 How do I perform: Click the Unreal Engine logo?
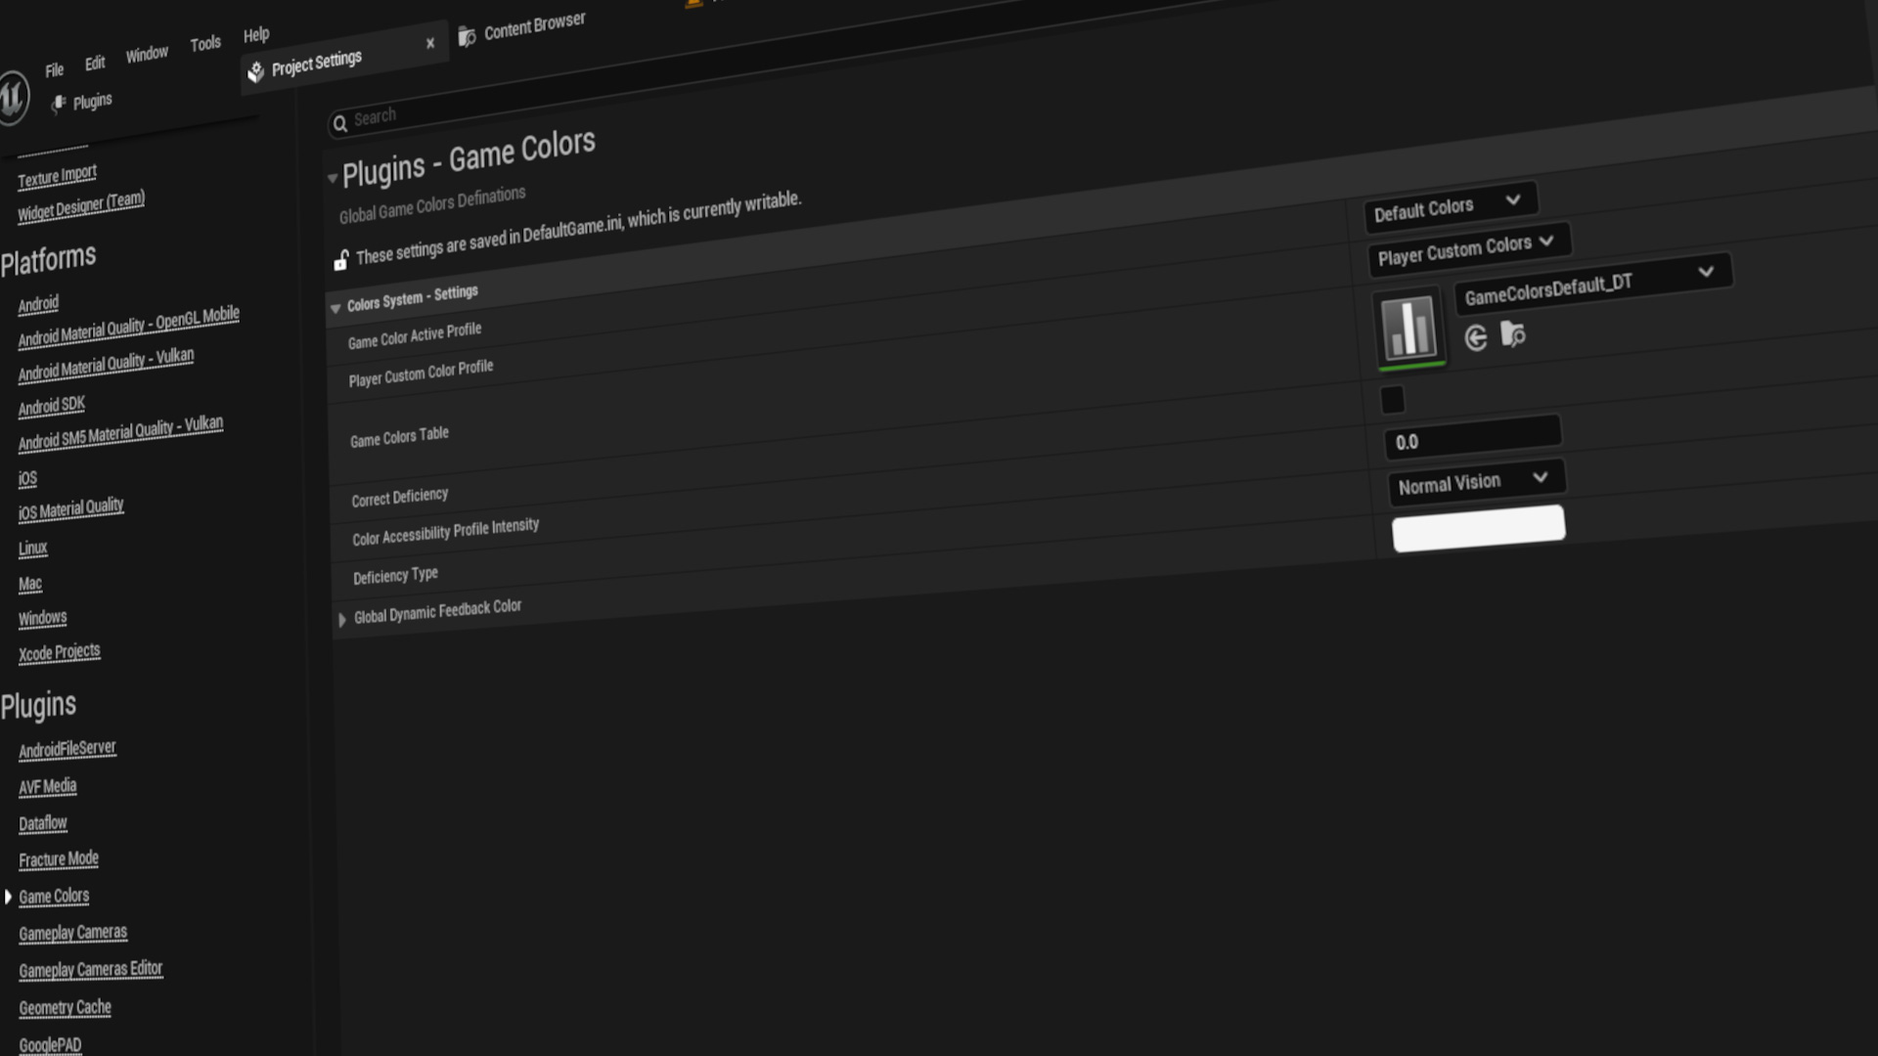coord(14,98)
